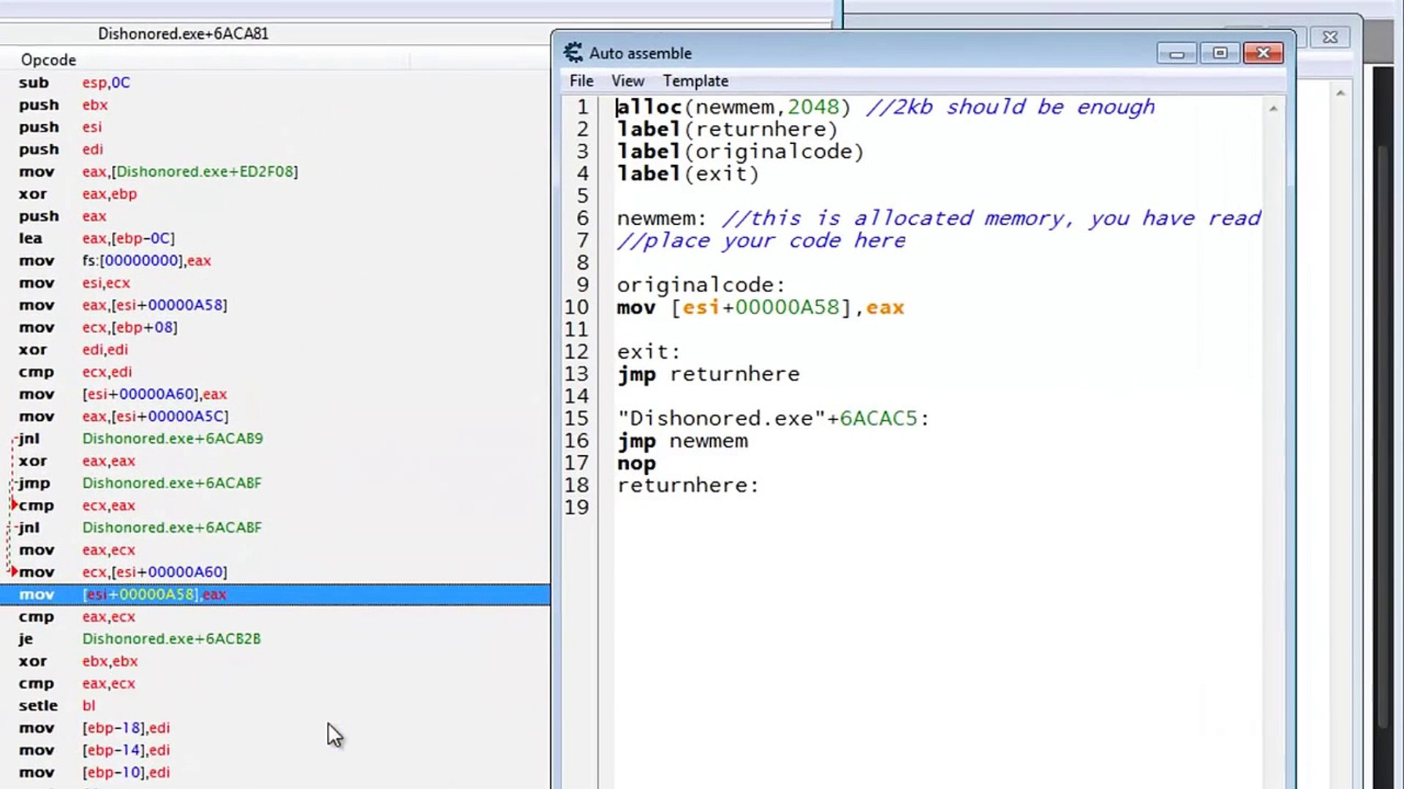Select the 'sub esp,0C' instruction row
Screen dimensions: 1404x789
(x=275, y=83)
